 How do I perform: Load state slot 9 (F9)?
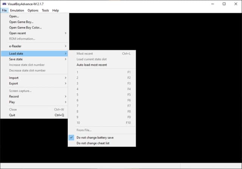pos(102,117)
